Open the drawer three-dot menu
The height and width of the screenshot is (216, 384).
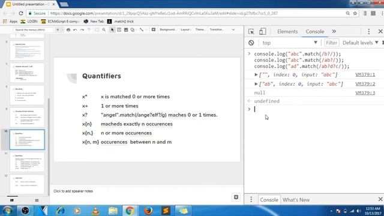click(251, 200)
